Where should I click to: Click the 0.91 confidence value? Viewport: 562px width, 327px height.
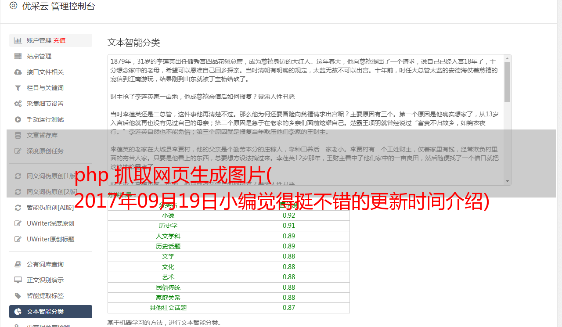coord(289,226)
